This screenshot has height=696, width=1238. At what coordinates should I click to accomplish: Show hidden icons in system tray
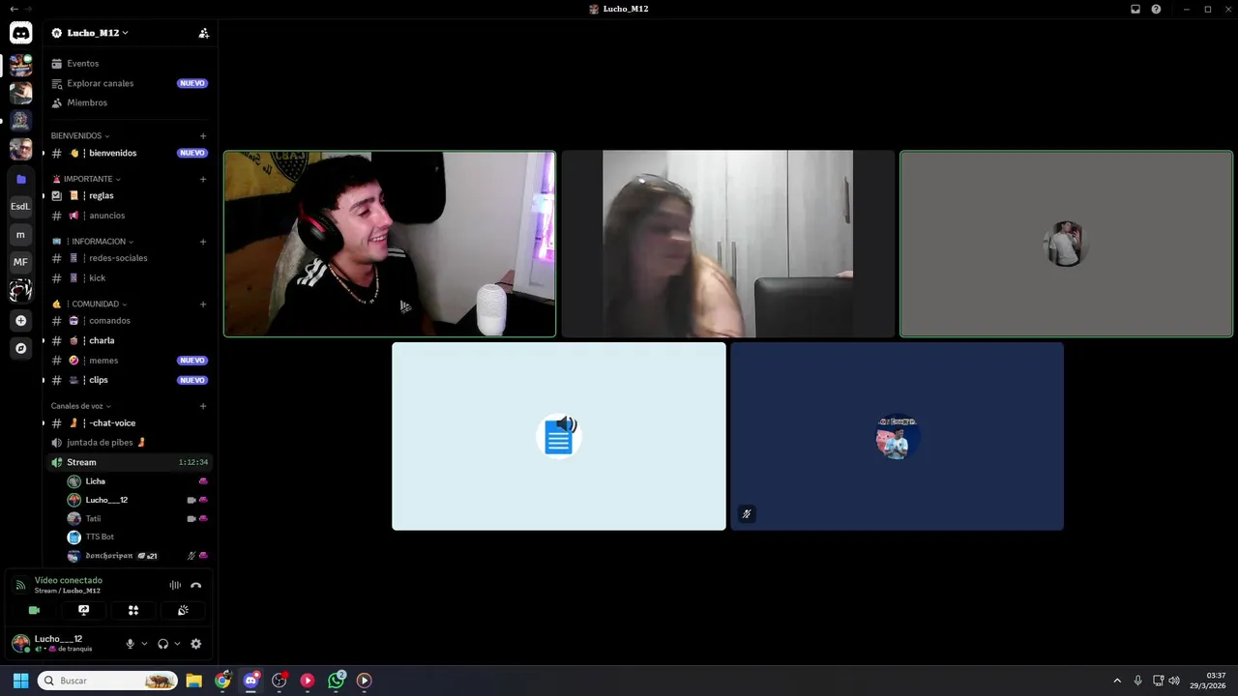click(1117, 681)
